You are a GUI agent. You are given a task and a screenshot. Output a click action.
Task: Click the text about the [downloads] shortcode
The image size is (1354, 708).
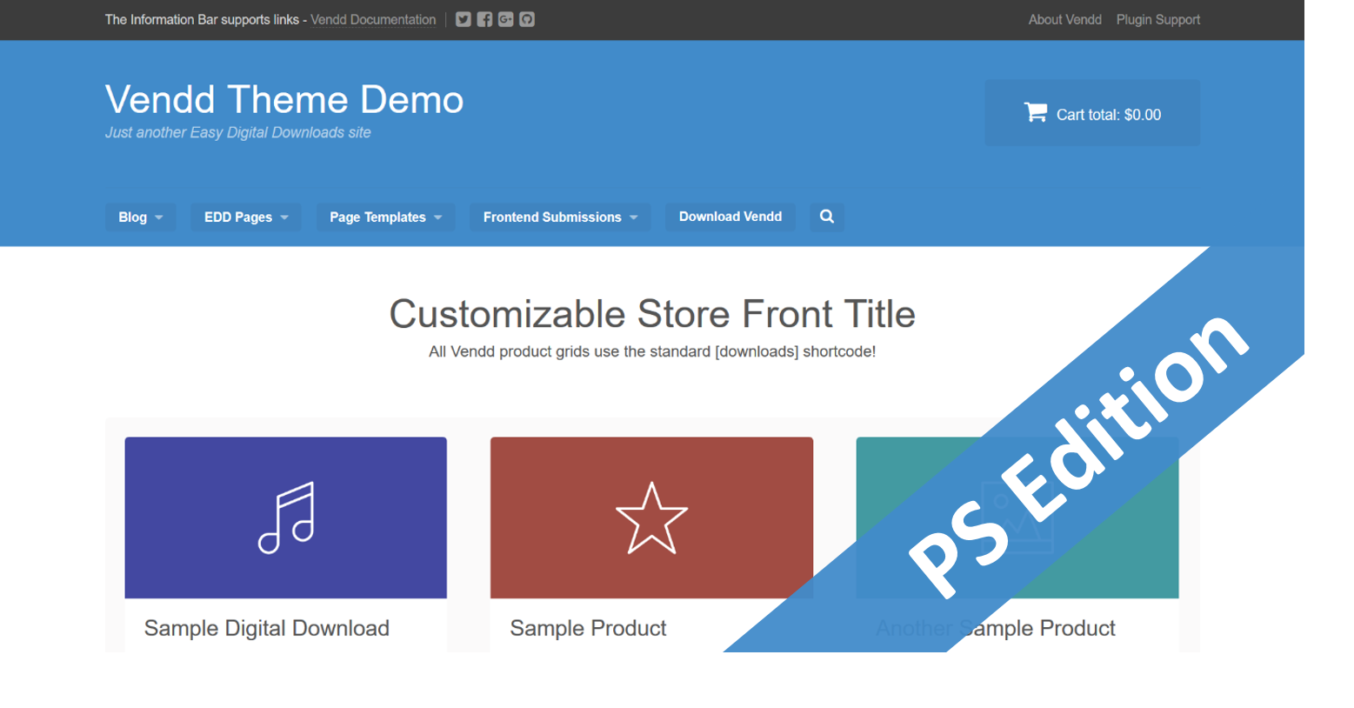click(x=652, y=351)
